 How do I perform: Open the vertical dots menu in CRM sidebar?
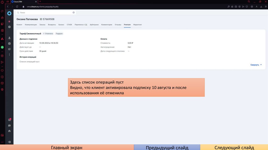[x=9, y=55]
